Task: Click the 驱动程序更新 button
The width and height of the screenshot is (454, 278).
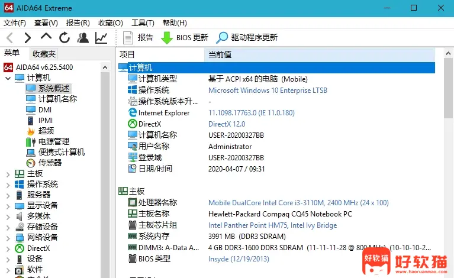Action: pyautogui.click(x=247, y=38)
